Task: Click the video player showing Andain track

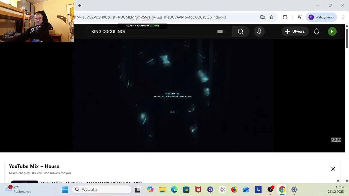Action: [172, 95]
